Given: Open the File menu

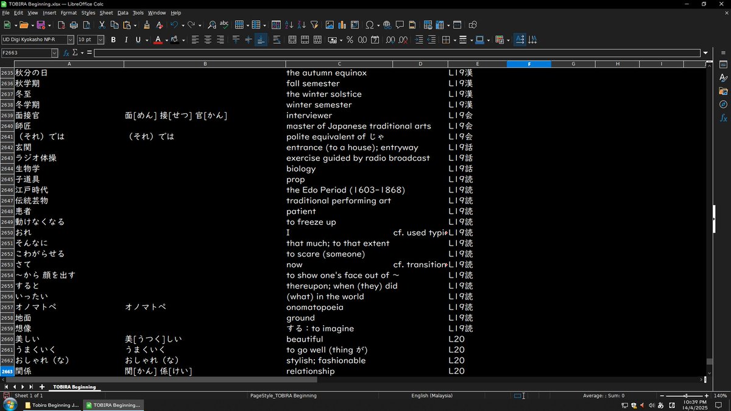Looking at the screenshot, I should coord(5,13).
